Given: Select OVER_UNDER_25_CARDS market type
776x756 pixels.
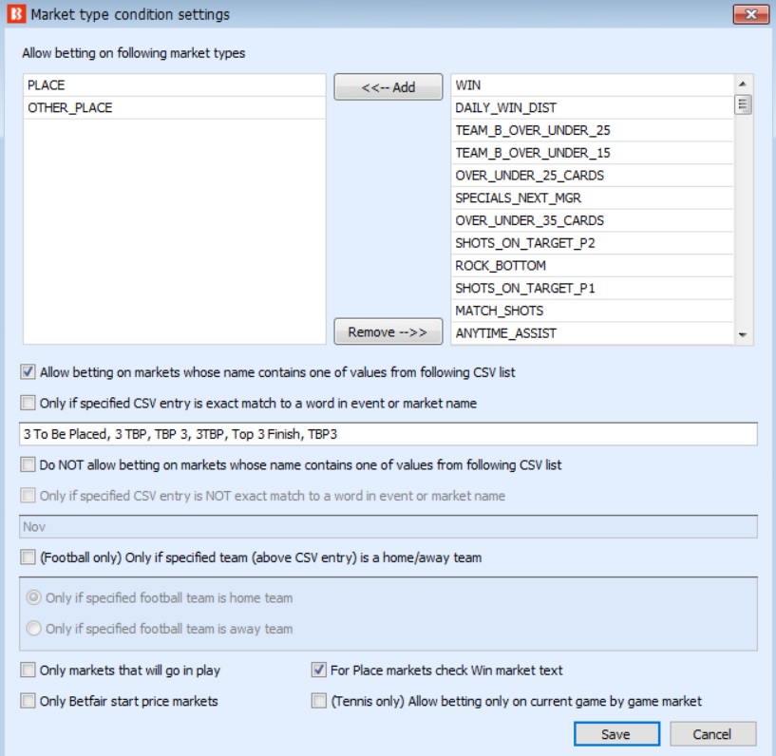Looking at the screenshot, I should tap(592, 176).
